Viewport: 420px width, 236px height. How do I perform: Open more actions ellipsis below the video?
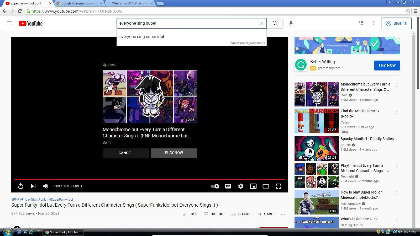[283, 214]
